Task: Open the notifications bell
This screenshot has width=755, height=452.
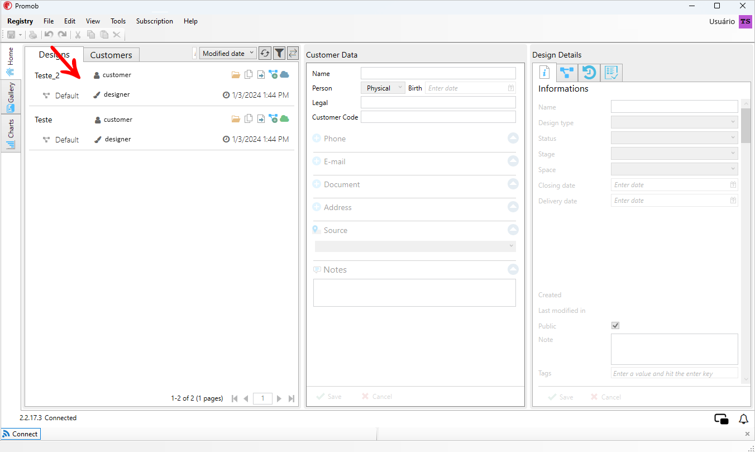Action: [x=743, y=419]
